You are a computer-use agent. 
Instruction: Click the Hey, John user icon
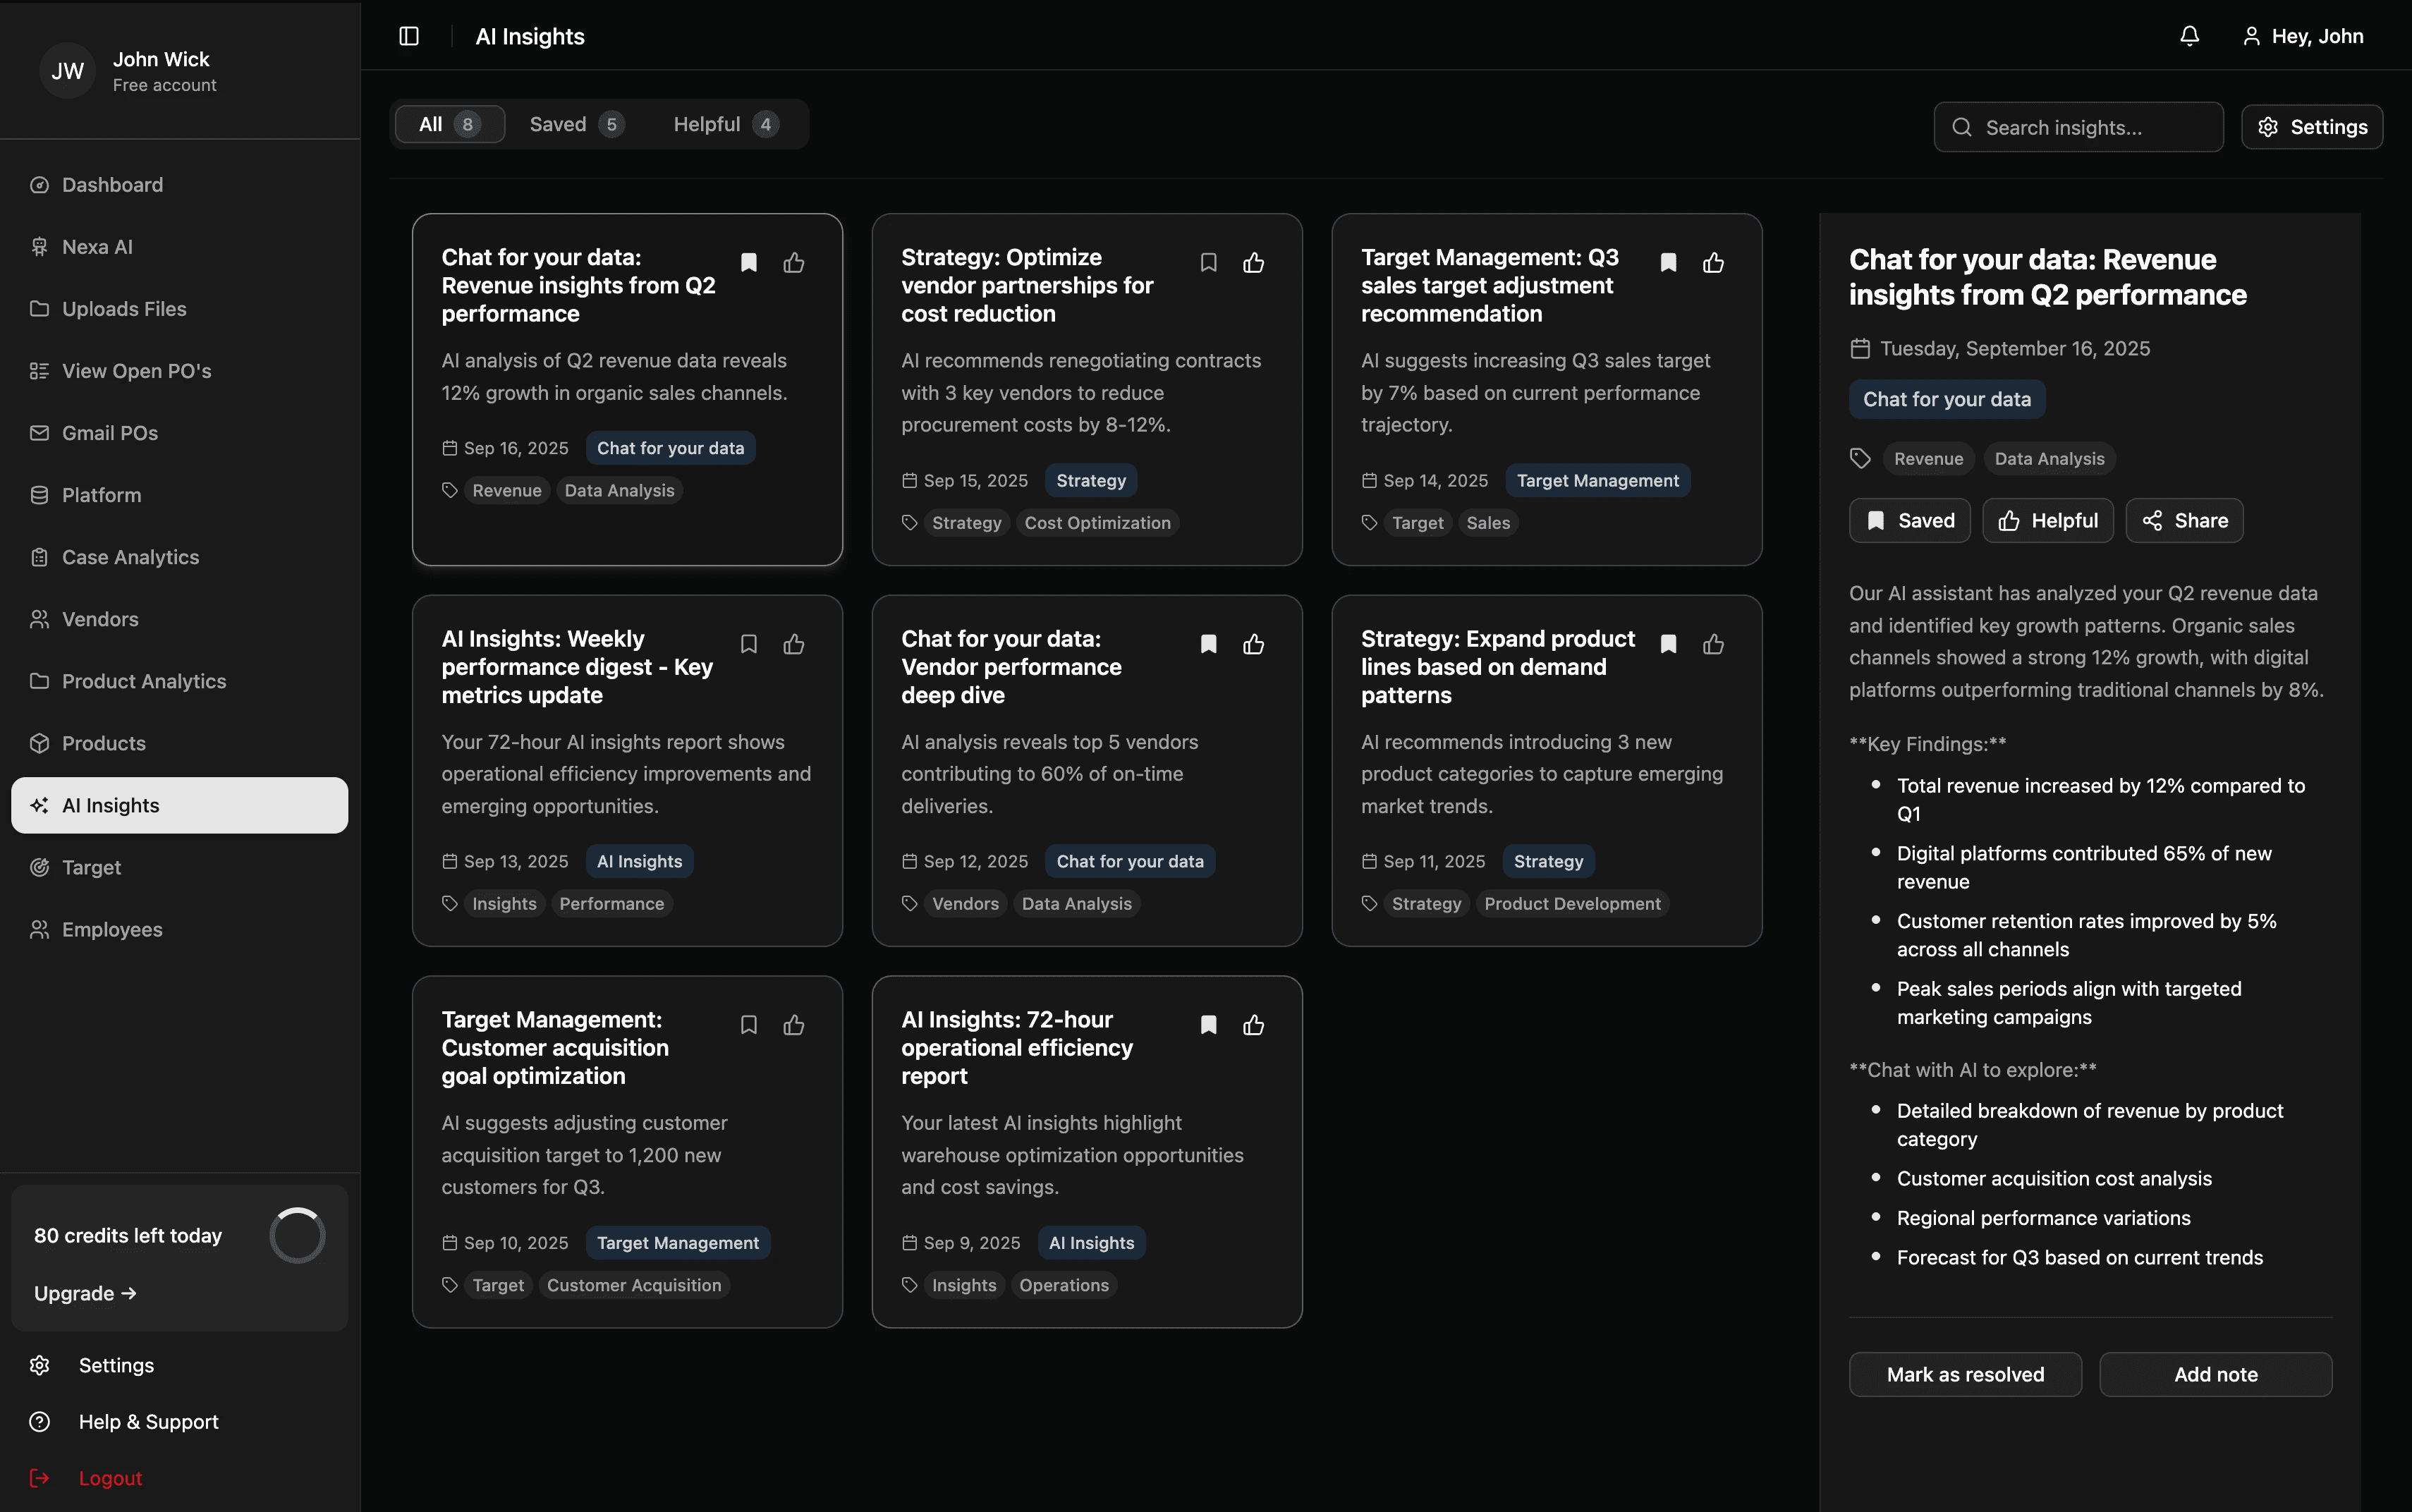click(x=2251, y=36)
